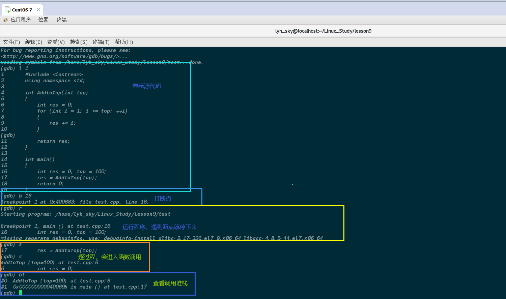Open the 终端 top panel menu
Image resolution: width=506 pixels, height=299 pixels.
(62, 20)
